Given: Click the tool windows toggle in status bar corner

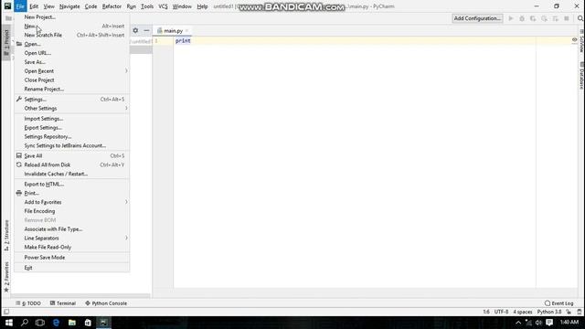Looking at the screenshot, I should pyautogui.click(x=6, y=312).
